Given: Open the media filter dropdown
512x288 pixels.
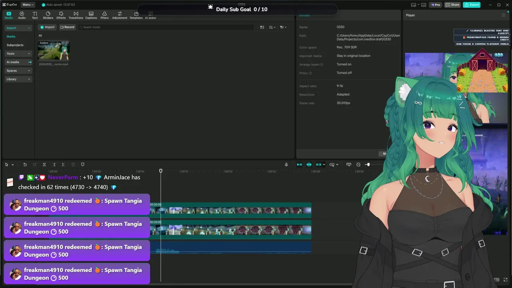Looking at the screenshot, I should click(283, 27).
